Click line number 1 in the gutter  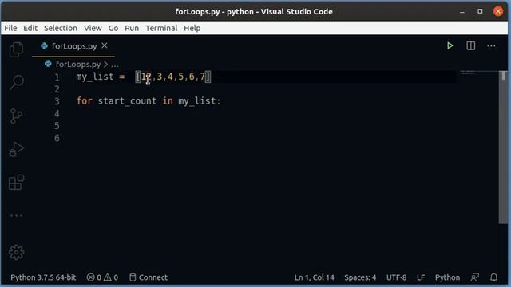57,77
